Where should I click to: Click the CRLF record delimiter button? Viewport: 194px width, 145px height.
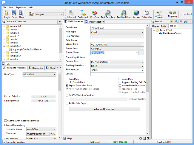(44, 96)
